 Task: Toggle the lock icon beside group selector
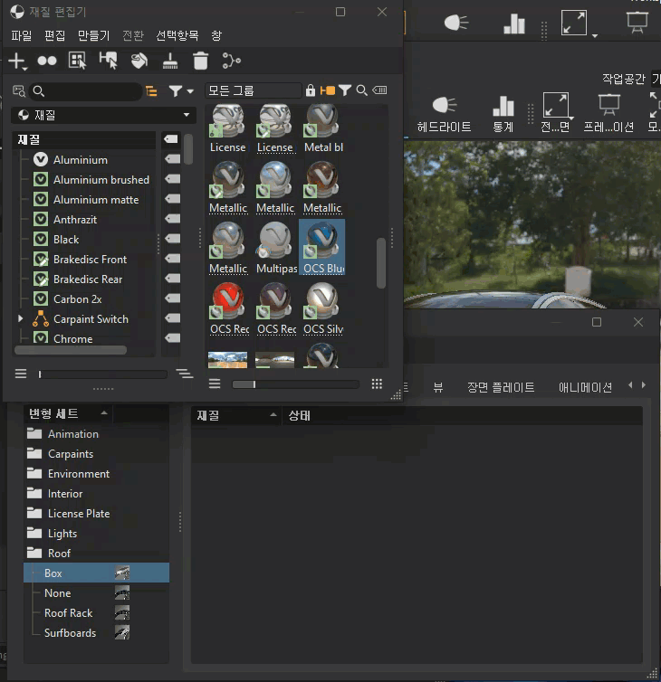311,90
